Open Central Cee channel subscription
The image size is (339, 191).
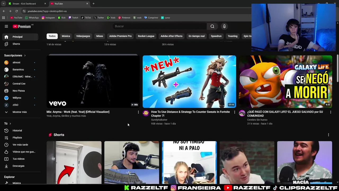coord(20,84)
